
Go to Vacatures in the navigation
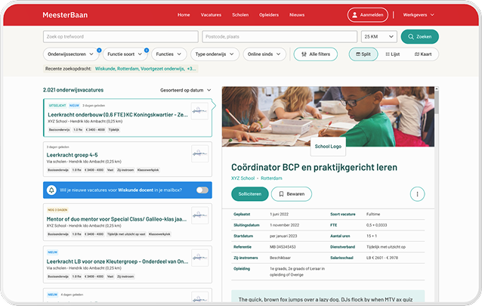[x=211, y=15]
